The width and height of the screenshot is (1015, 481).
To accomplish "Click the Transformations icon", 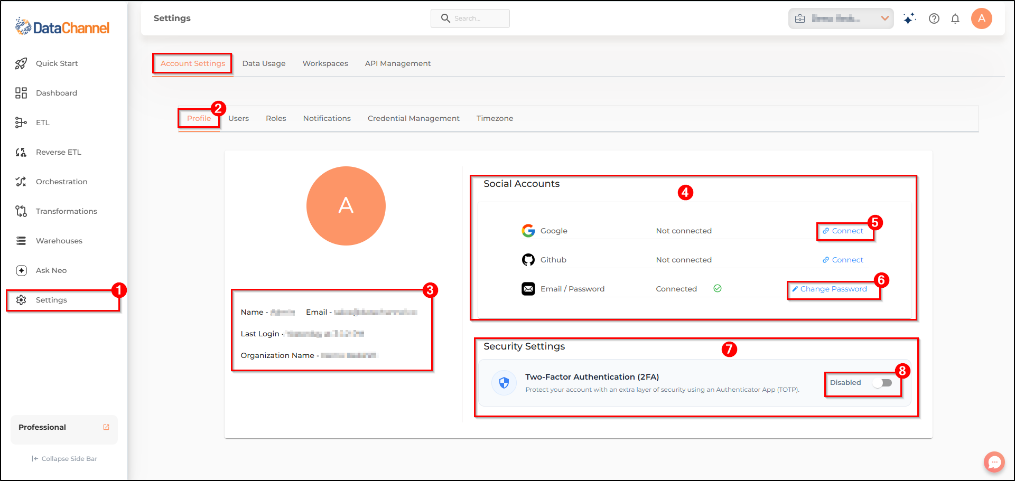I will tap(21, 211).
